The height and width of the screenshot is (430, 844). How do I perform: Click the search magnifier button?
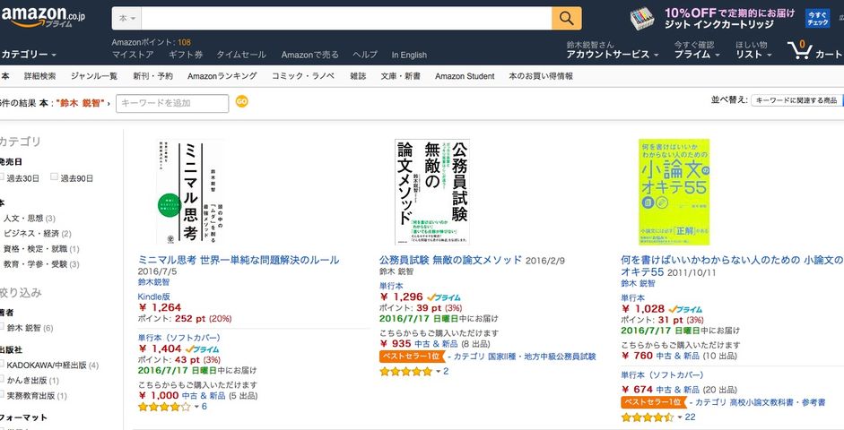pyautogui.click(x=566, y=18)
